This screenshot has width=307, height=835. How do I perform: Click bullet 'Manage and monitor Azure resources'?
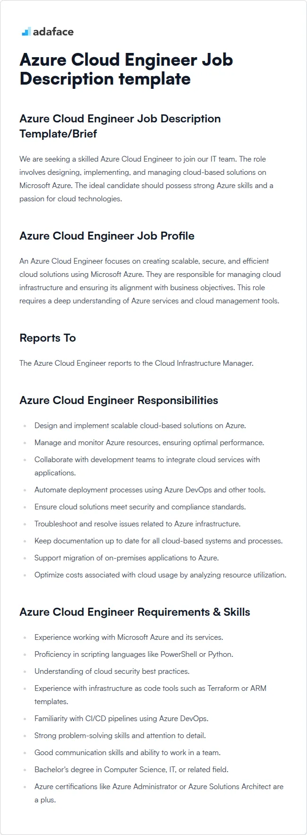(x=149, y=442)
